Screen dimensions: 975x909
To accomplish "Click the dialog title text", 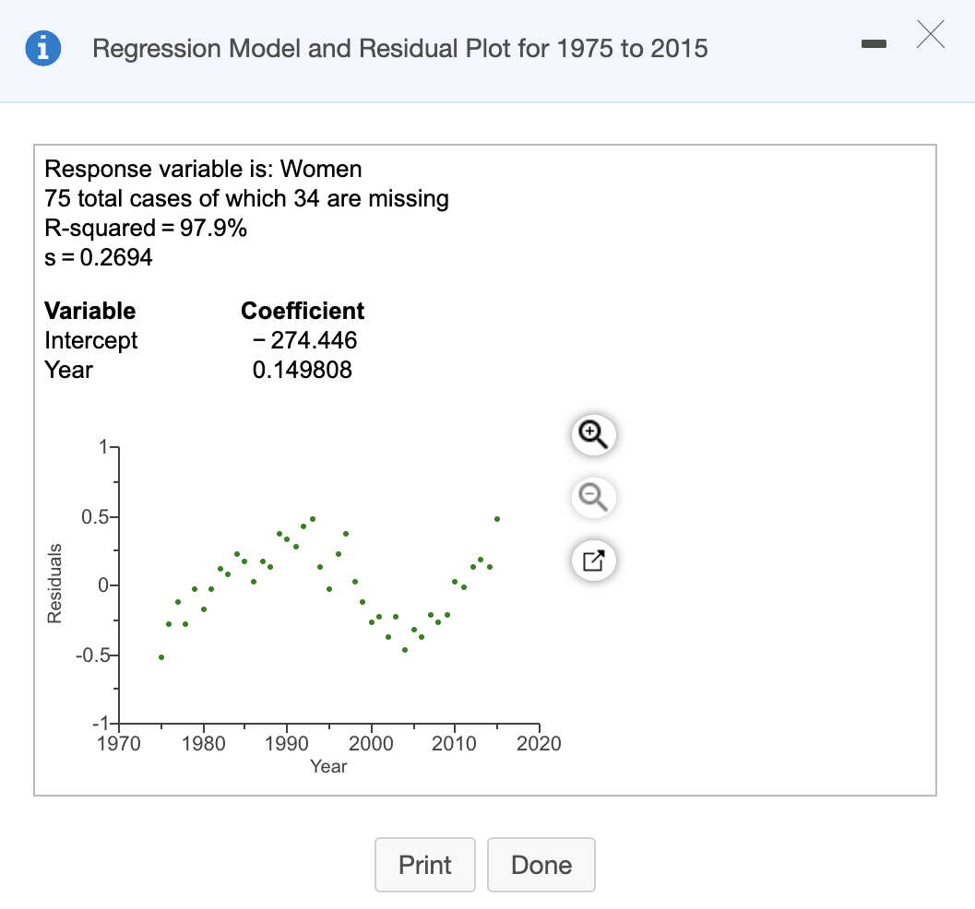I will [x=399, y=49].
